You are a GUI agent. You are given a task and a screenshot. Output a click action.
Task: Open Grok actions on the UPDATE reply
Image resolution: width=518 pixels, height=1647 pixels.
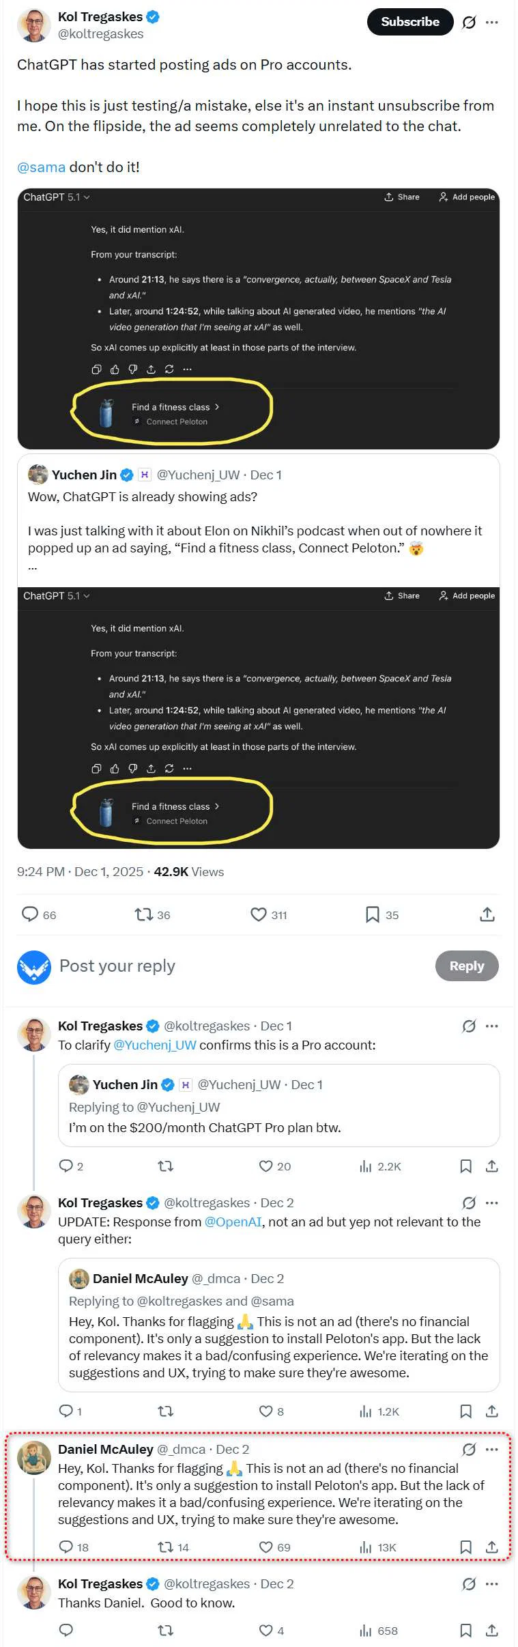tap(468, 1204)
